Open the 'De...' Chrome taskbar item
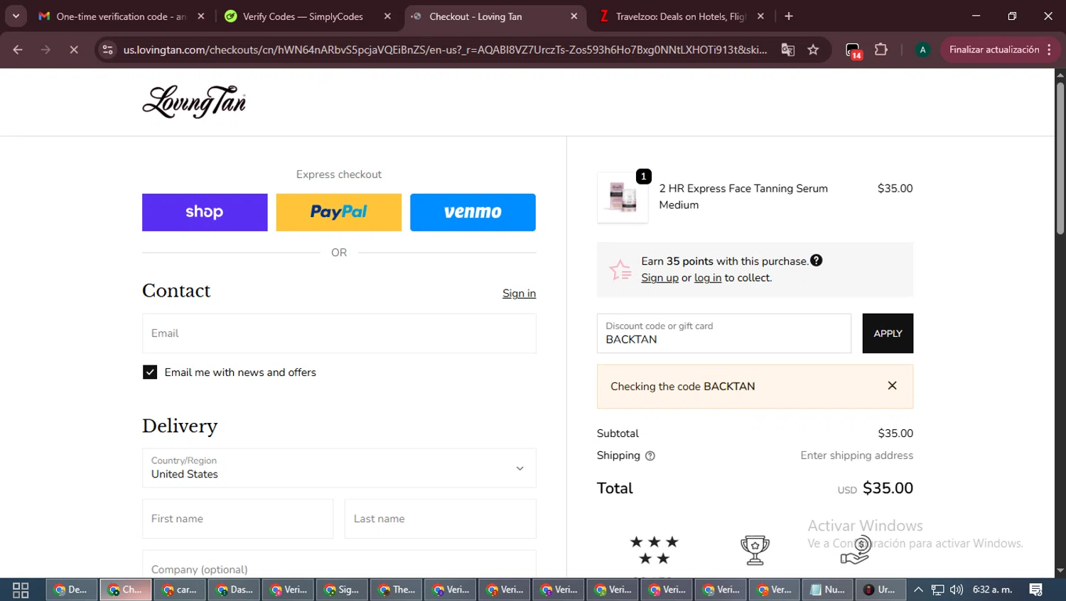This screenshot has height=601, width=1066. coord(72,590)
